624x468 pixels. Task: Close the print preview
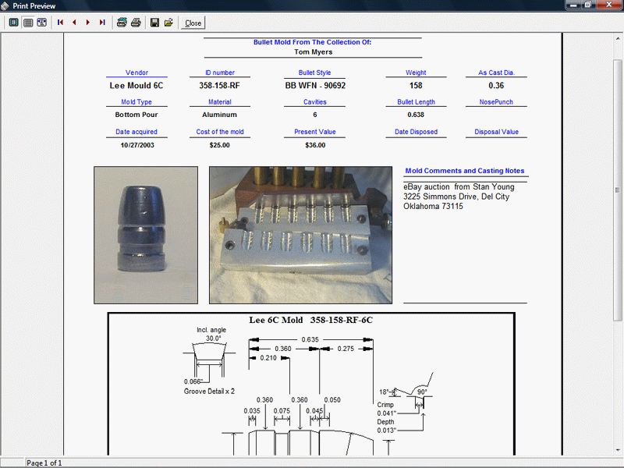(x=193, y=23)
